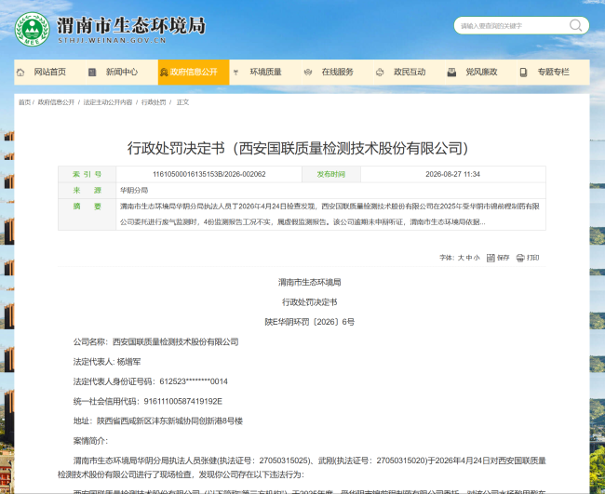Click the plant icon beside 环境质量
The height and width of the screenshot is (494, 605).
235,73
